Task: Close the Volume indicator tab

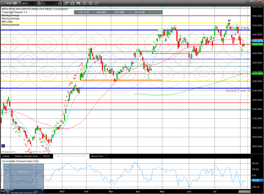Action: [x=12, y=156]
